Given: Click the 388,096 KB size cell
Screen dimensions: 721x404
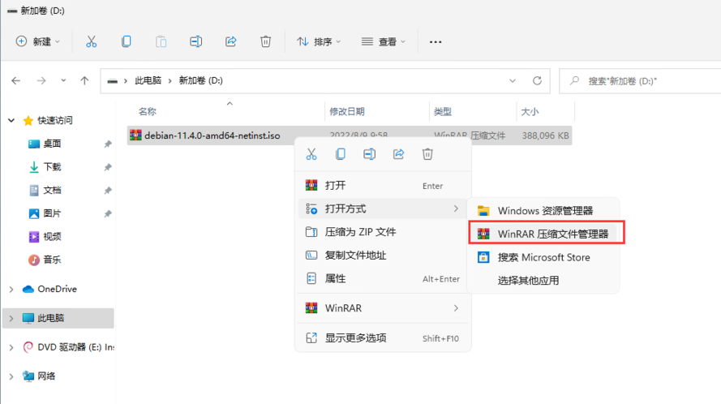Looking at the screenshot, I should click(545, 135).
